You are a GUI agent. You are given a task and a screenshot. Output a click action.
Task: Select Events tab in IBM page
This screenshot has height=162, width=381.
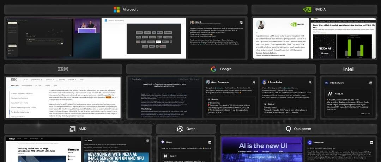55,86
